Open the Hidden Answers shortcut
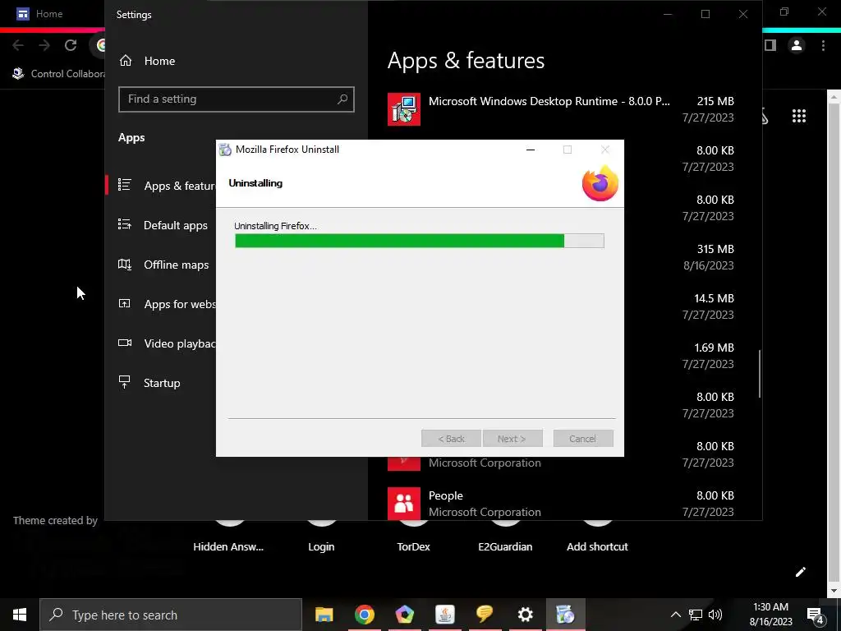The image size is (841, 631). pos(228,546)
